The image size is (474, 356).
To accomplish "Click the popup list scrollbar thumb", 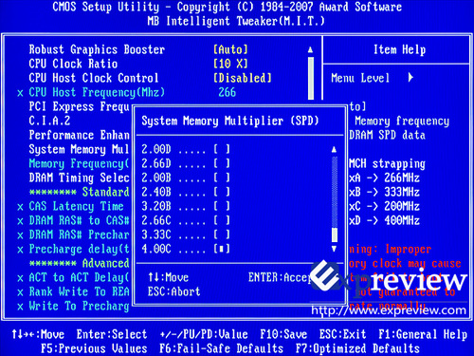I will (x=334, y=234).
